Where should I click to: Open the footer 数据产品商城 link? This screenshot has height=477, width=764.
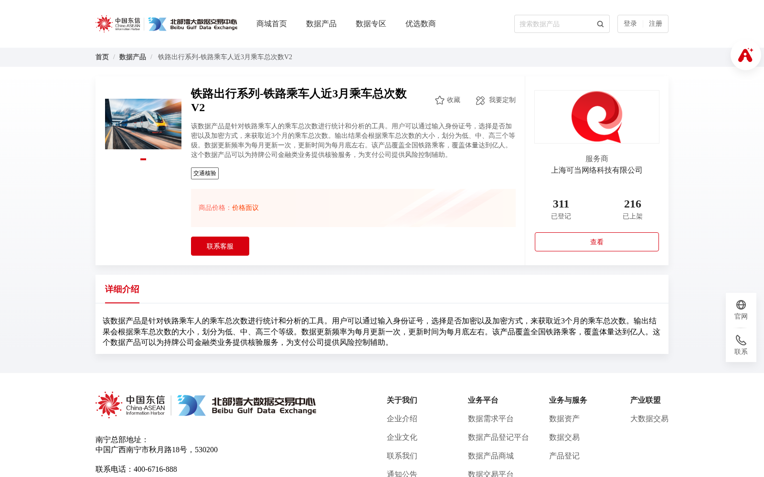pos(491,456)
